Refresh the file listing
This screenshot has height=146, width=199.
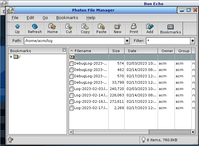coord(35,29)
